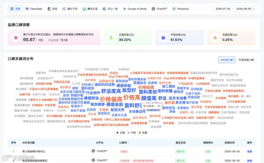Toggle the 正面 legend item
The height and width of the screenshot is (163, 264).
121,133
